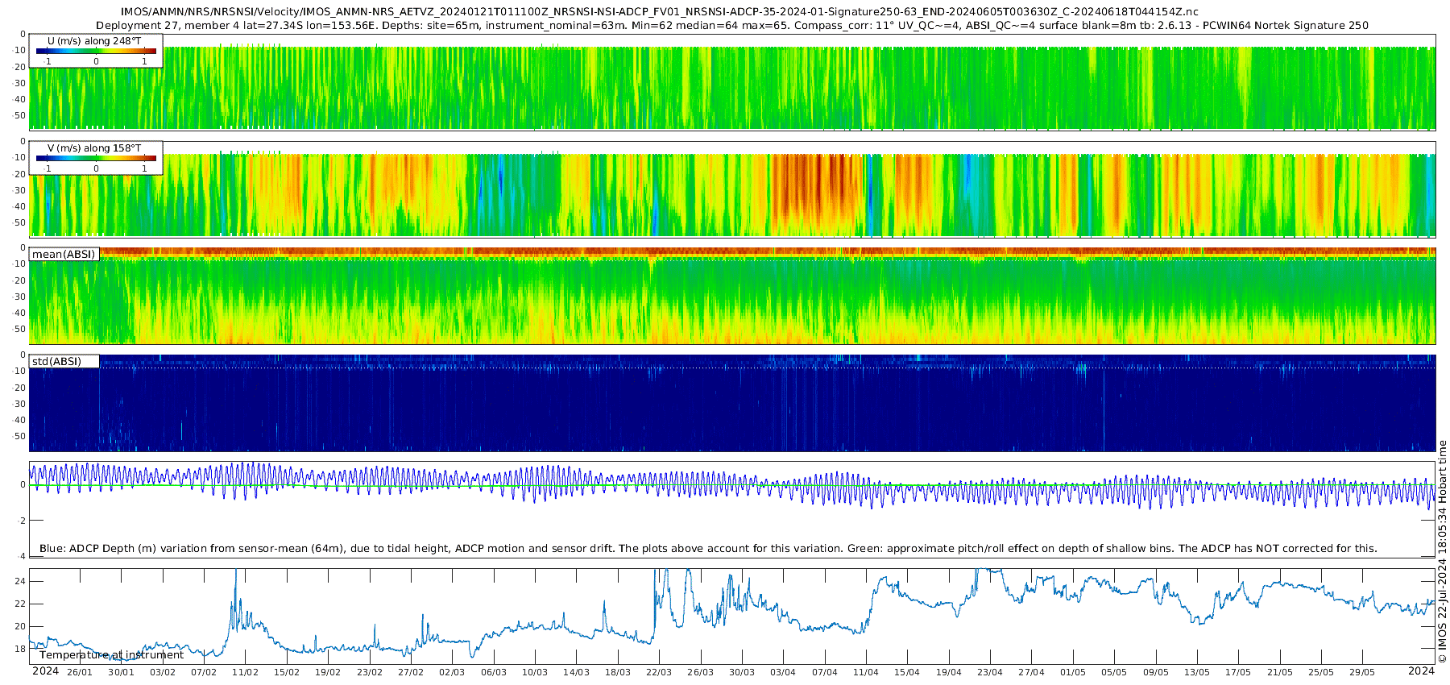Click the 29/05 date tick label

1362,672
